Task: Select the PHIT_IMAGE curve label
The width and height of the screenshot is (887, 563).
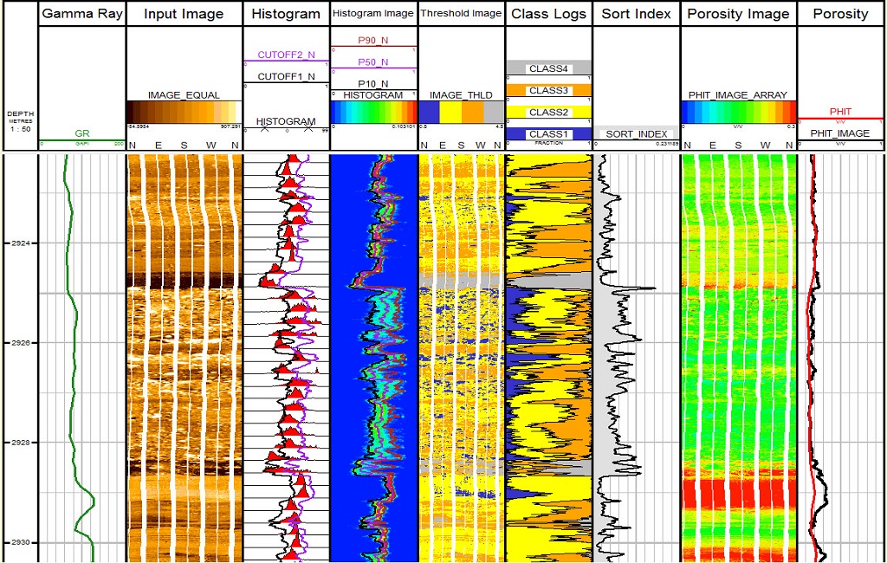Action: click(x=839, y=133)
